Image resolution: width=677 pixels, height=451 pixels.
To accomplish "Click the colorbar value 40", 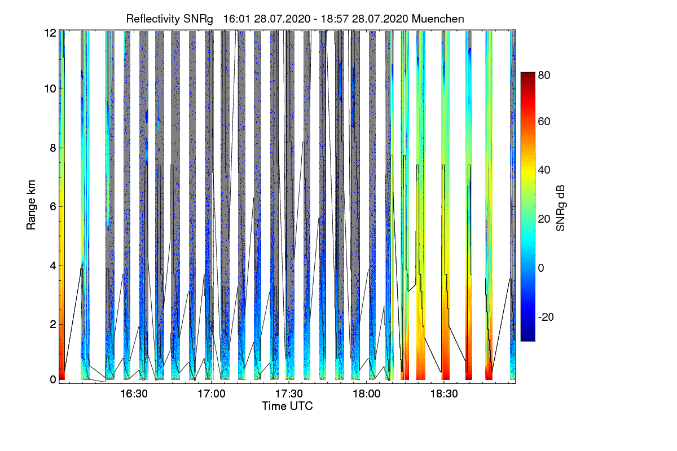I will (x=544, y=170).
